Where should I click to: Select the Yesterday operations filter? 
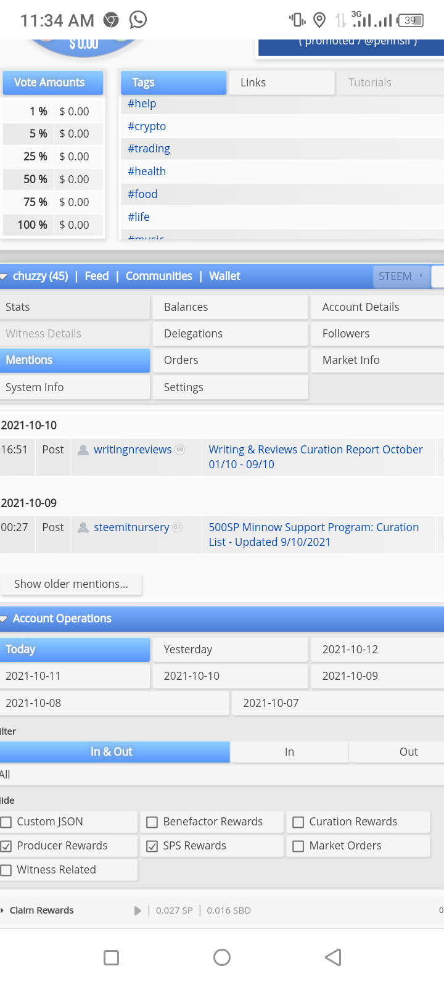230,650
